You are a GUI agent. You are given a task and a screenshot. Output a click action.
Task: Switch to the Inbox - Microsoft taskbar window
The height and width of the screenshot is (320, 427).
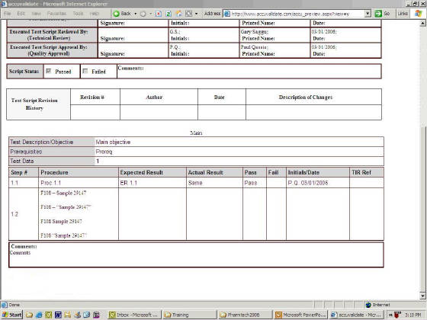(x=134, y=315)
